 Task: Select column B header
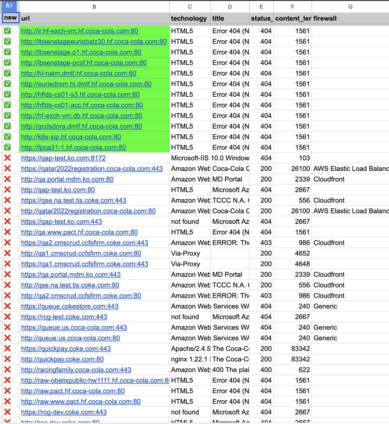click(x=94, y=6)
